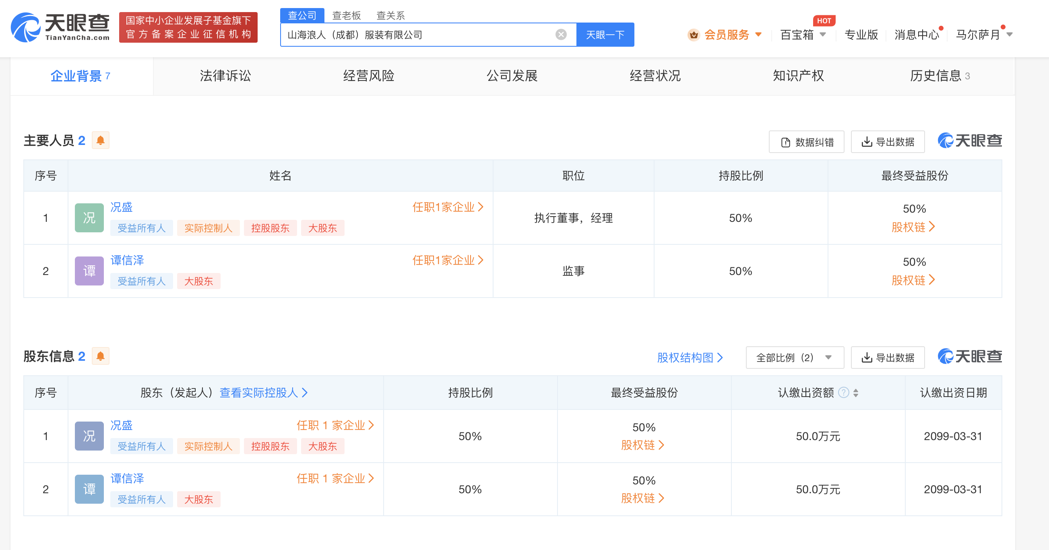Click the 况 avatar in 股东信息 table
The image size is (1049, 550).
pos(89,436)
